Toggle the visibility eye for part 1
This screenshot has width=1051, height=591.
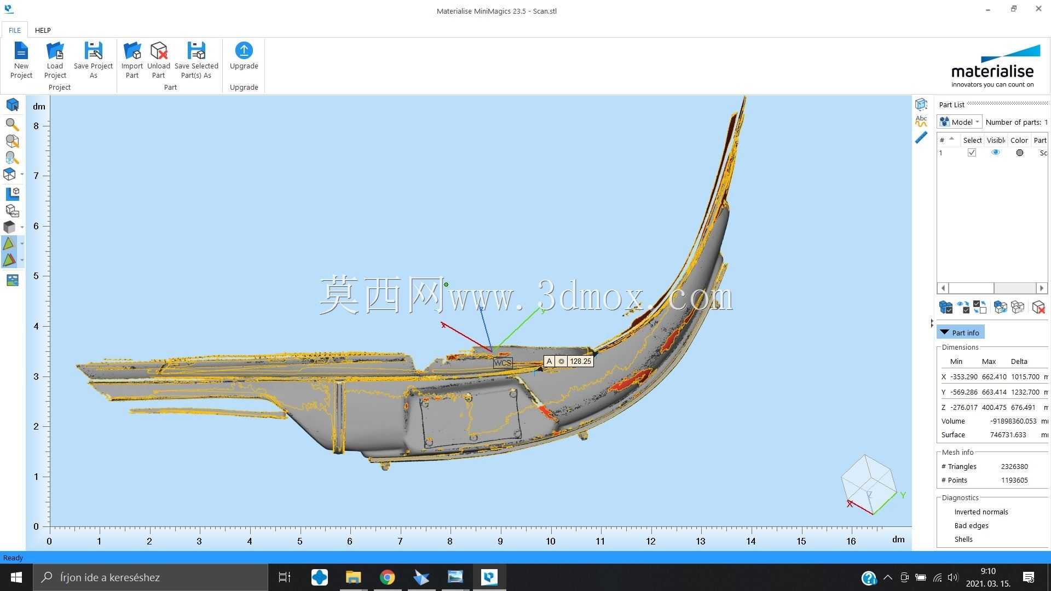[995, 153]
